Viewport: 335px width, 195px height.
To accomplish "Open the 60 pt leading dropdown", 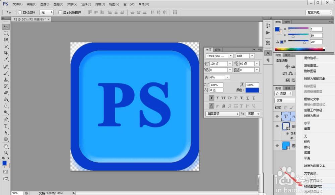I will pos(257,64).
